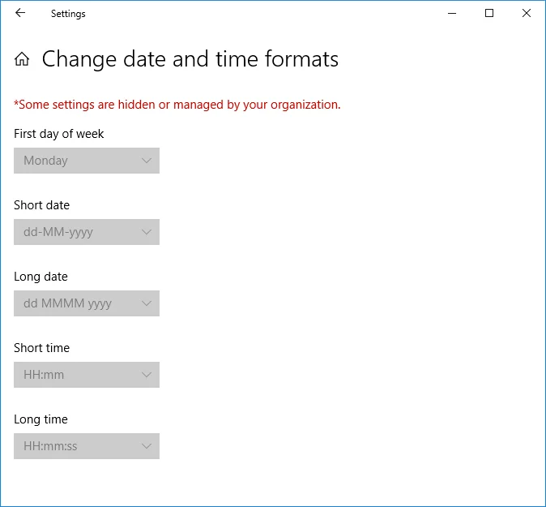Open the Short time HH:mm dropdown
Image resolution: width=546 pixels, height=507 pixels.
(87, 375)
